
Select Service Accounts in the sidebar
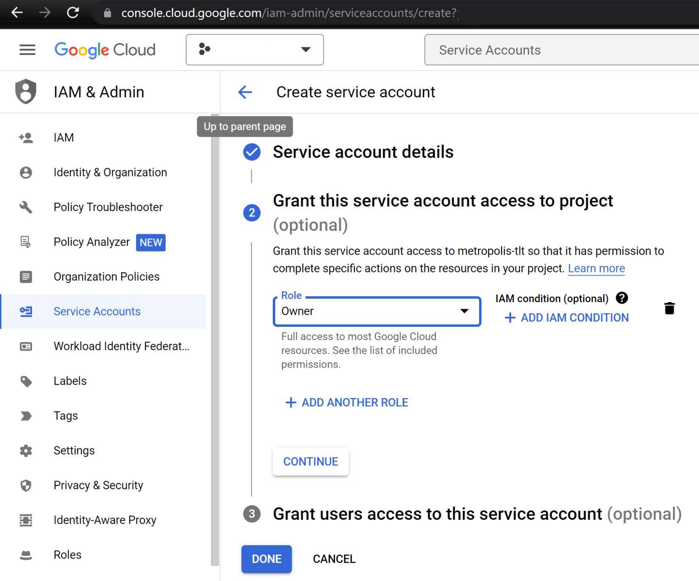coord(97,311)
